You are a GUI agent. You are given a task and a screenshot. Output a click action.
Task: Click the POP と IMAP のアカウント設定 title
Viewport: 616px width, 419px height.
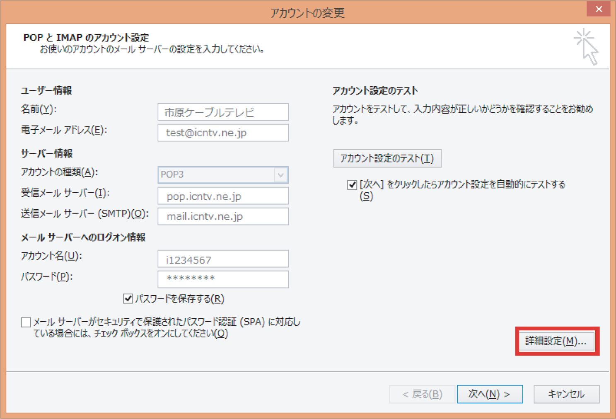tap(86, 37)
